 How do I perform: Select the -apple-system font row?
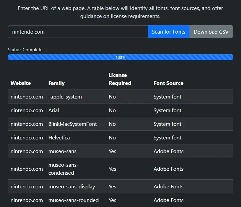65,97
